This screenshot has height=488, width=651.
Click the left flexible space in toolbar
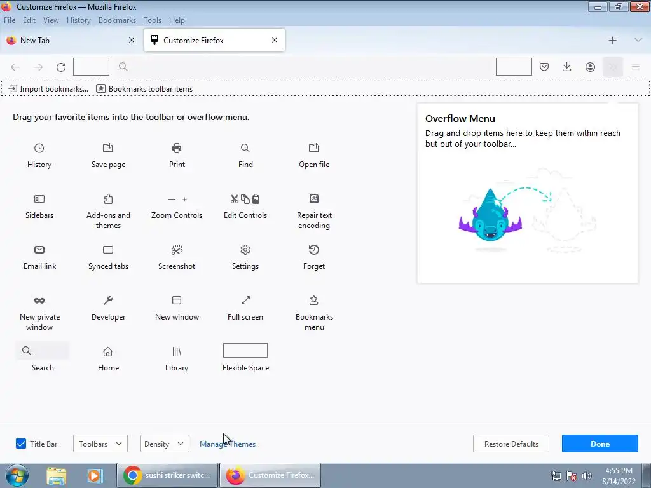pyautogui.click(x=91, y=67)
